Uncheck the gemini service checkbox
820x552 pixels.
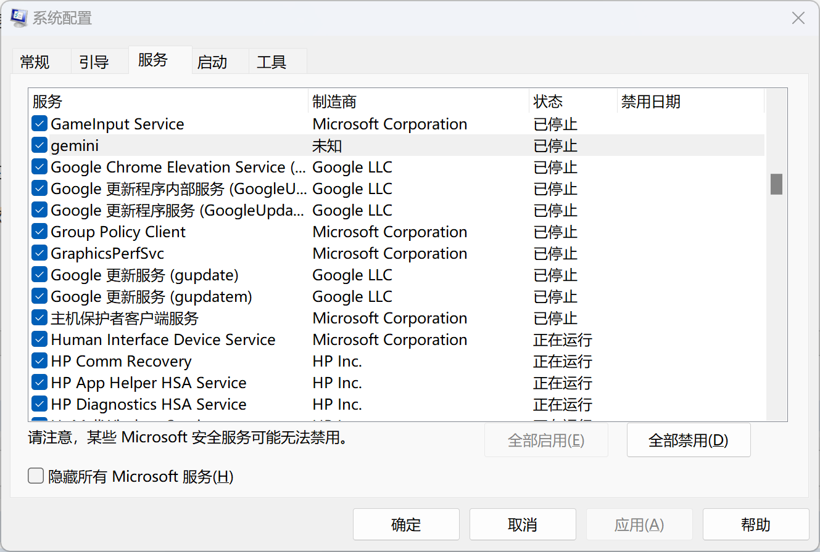[40, 146]
